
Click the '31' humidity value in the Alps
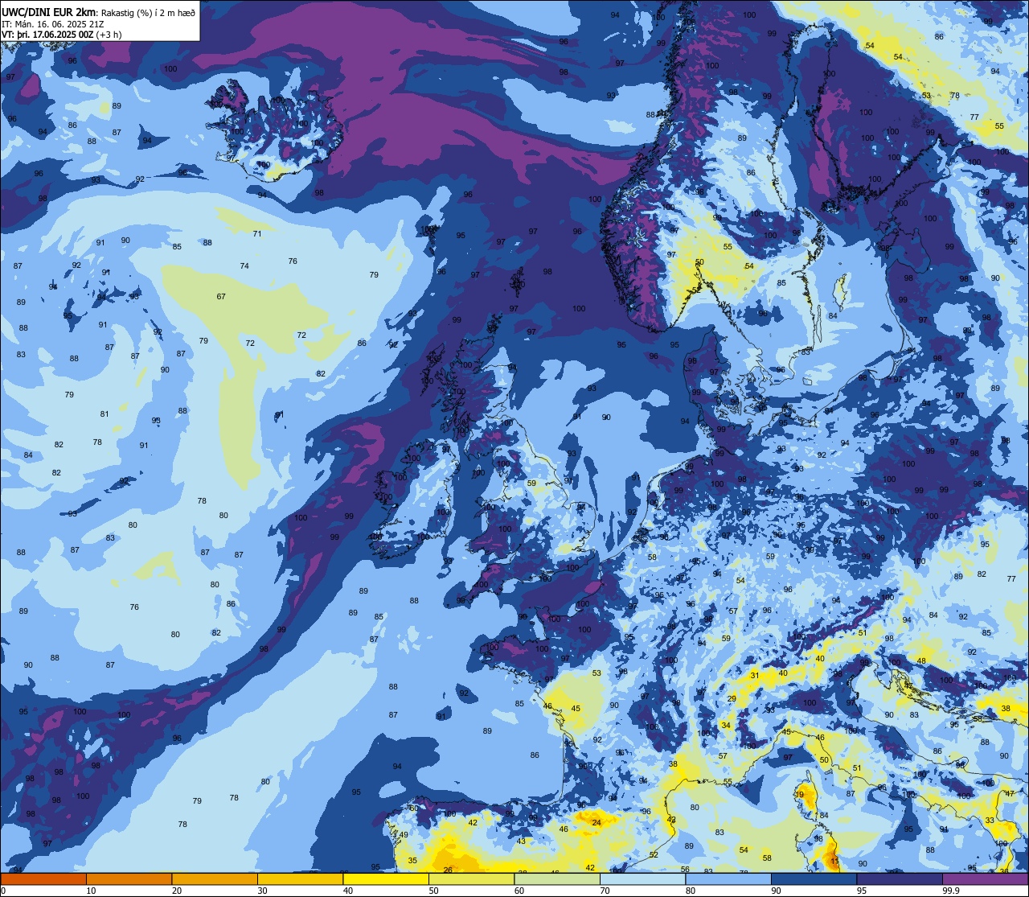(755, 676)
